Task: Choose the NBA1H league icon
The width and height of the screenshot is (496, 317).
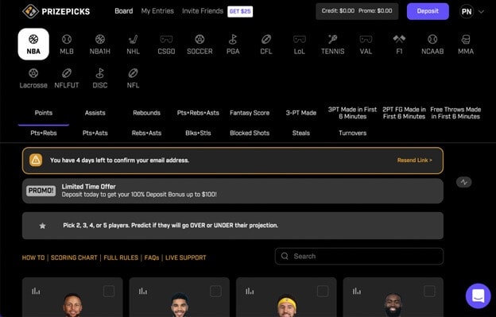Action: 100,44
